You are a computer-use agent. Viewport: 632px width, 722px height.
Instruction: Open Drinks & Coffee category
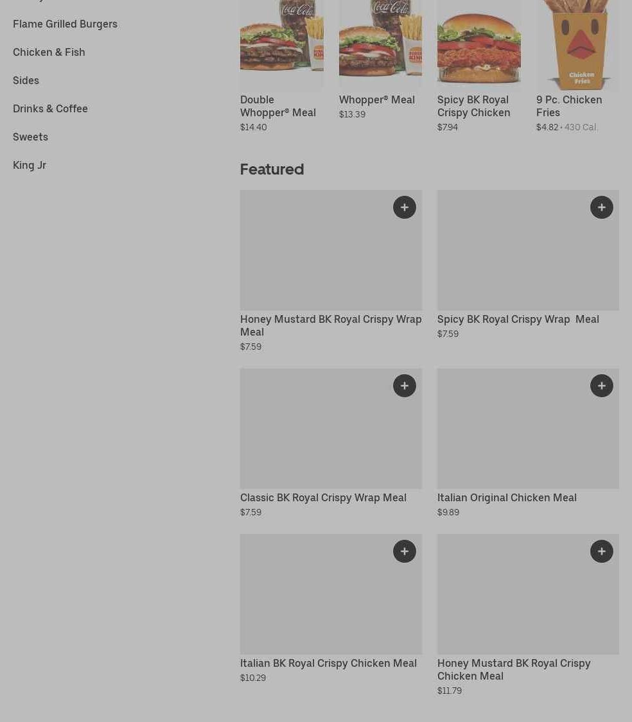click(x=50, y=108)
